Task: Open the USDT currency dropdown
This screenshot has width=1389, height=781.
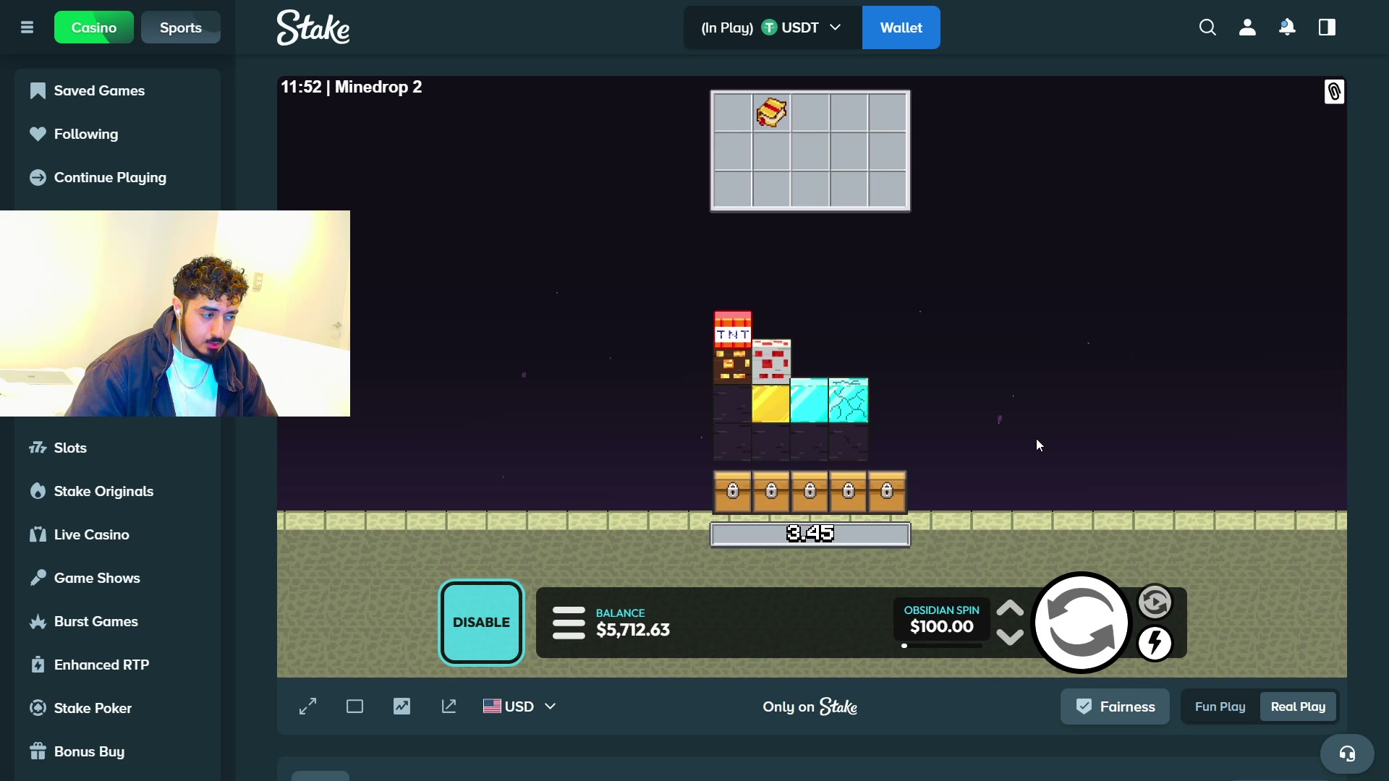Action: (x=772, y=27)
